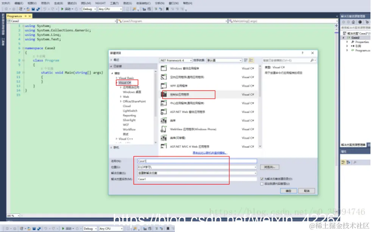
Task: Click the magnifier icon in template search
Action: tap(312, 60)
